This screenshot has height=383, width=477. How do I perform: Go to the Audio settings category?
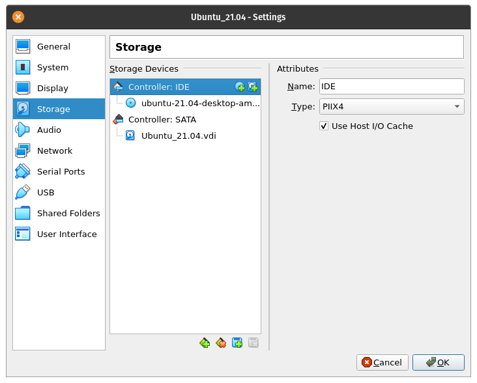49,130
